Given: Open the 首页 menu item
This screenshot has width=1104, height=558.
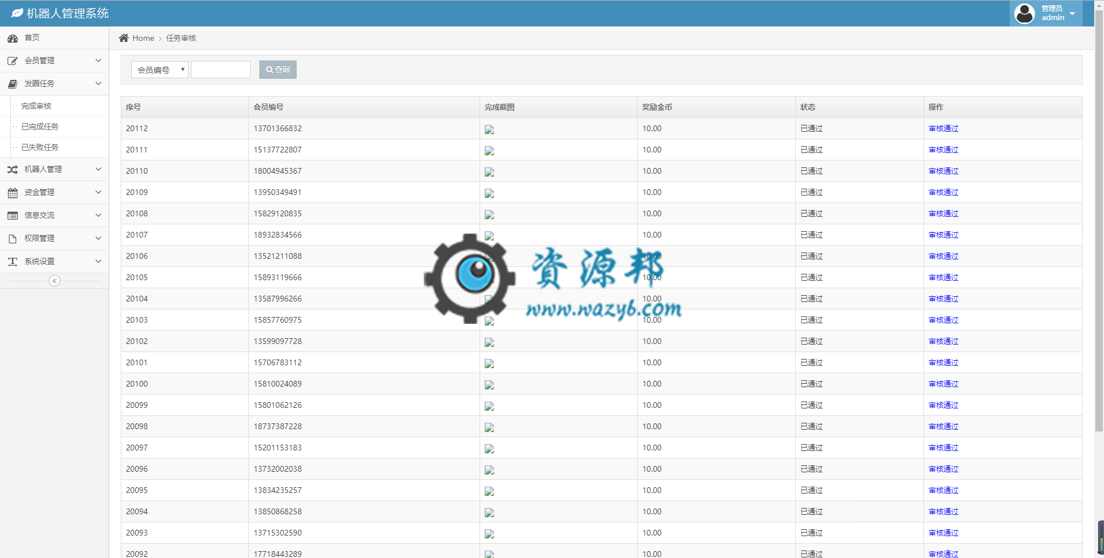Looking at the screenshot, I should point(55,38).
